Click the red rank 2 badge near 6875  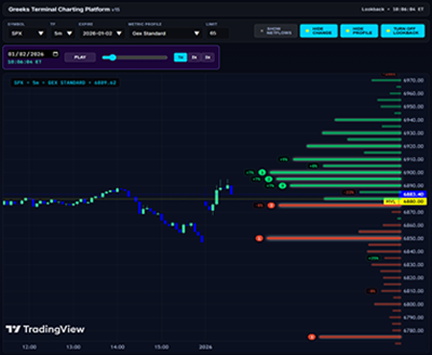[x=272, y=205]
